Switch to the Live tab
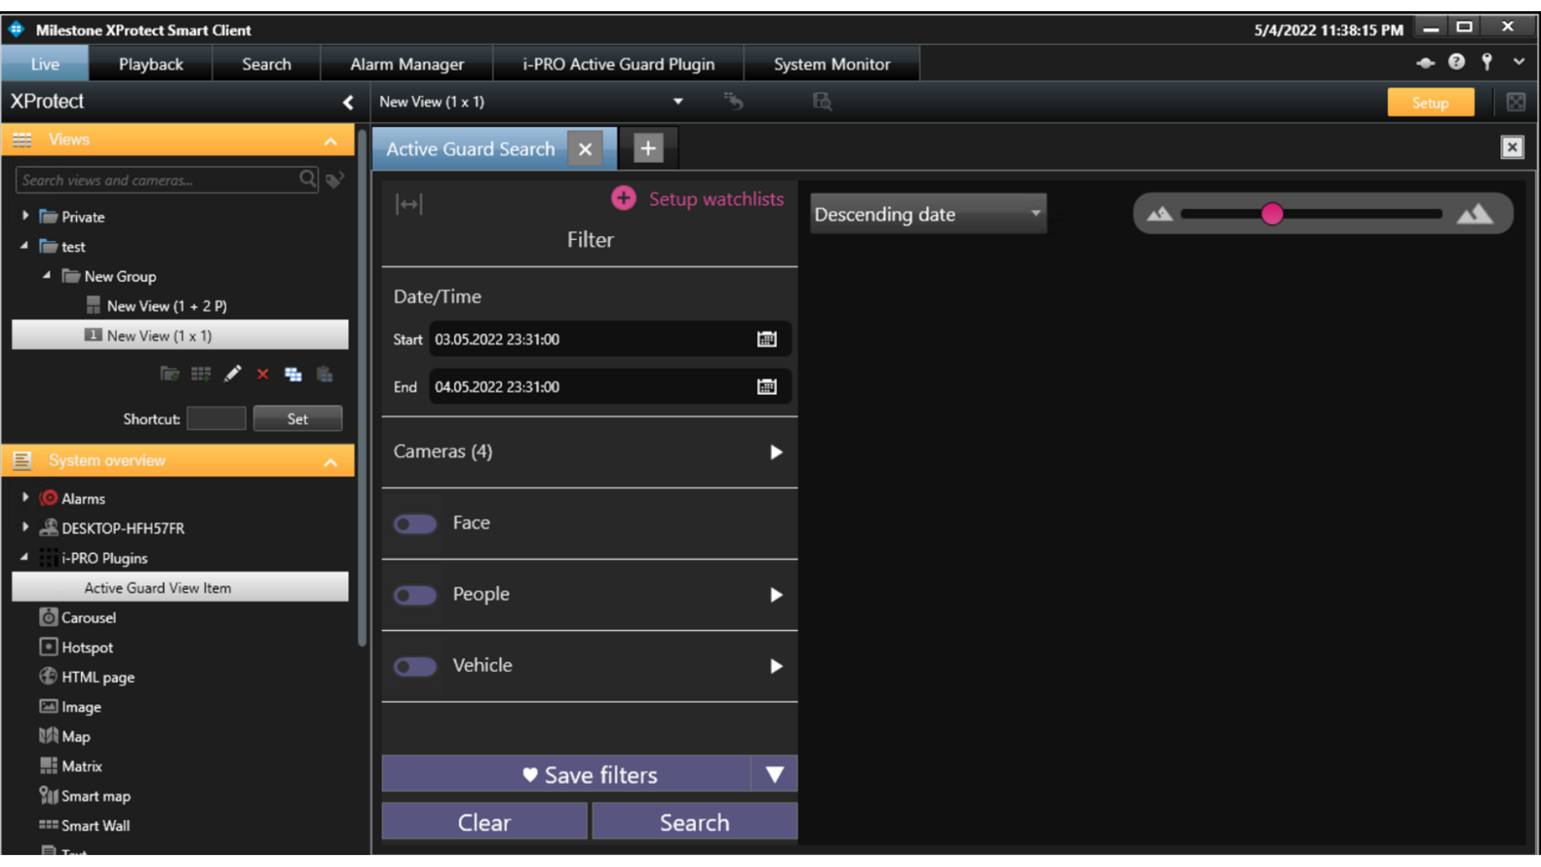 pos(45,63)
